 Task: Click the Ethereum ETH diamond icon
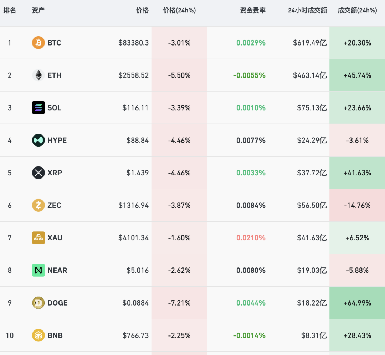tap(38, 75)
